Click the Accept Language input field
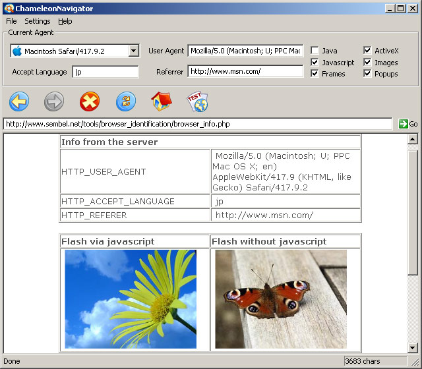The width and height of the screenshot is (422, 369). tap(105, 72)
